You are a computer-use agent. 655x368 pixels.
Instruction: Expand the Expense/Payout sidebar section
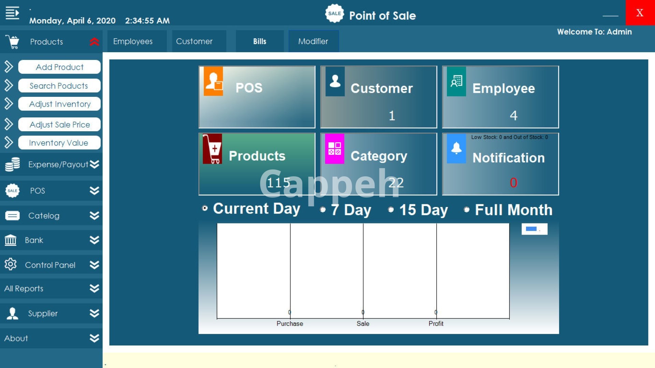click(94, 164)
